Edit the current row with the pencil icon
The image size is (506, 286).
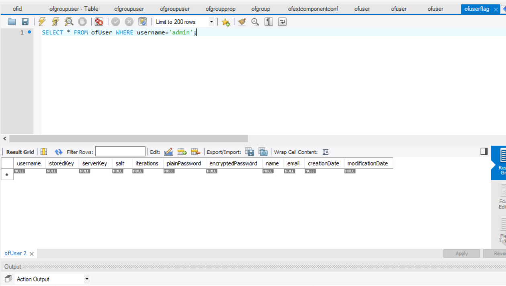pyautogui.click(x=168, y=152)
